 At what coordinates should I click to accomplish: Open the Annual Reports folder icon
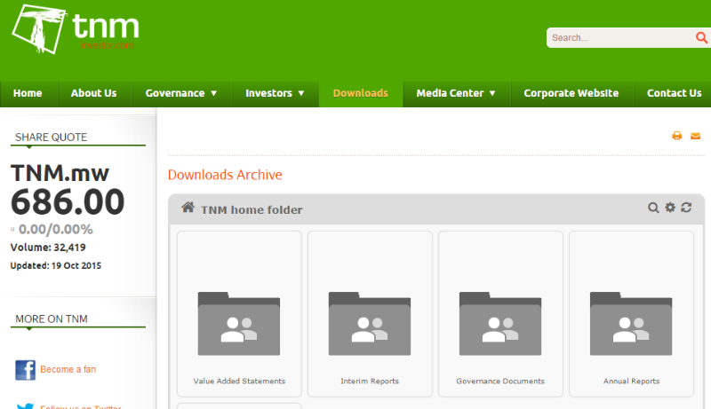pyautogui.click(x=631, y=324)
